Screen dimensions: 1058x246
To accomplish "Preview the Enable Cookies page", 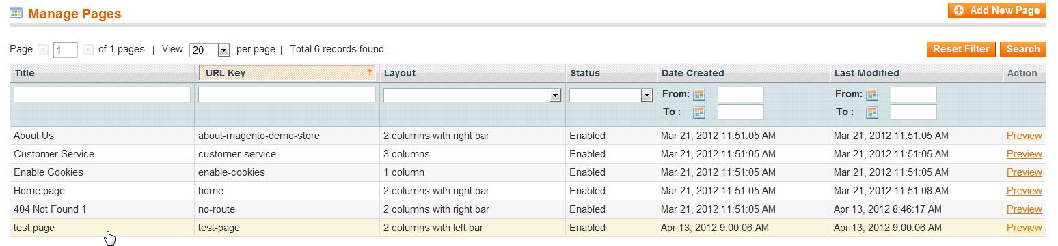I will (1024, 172).
